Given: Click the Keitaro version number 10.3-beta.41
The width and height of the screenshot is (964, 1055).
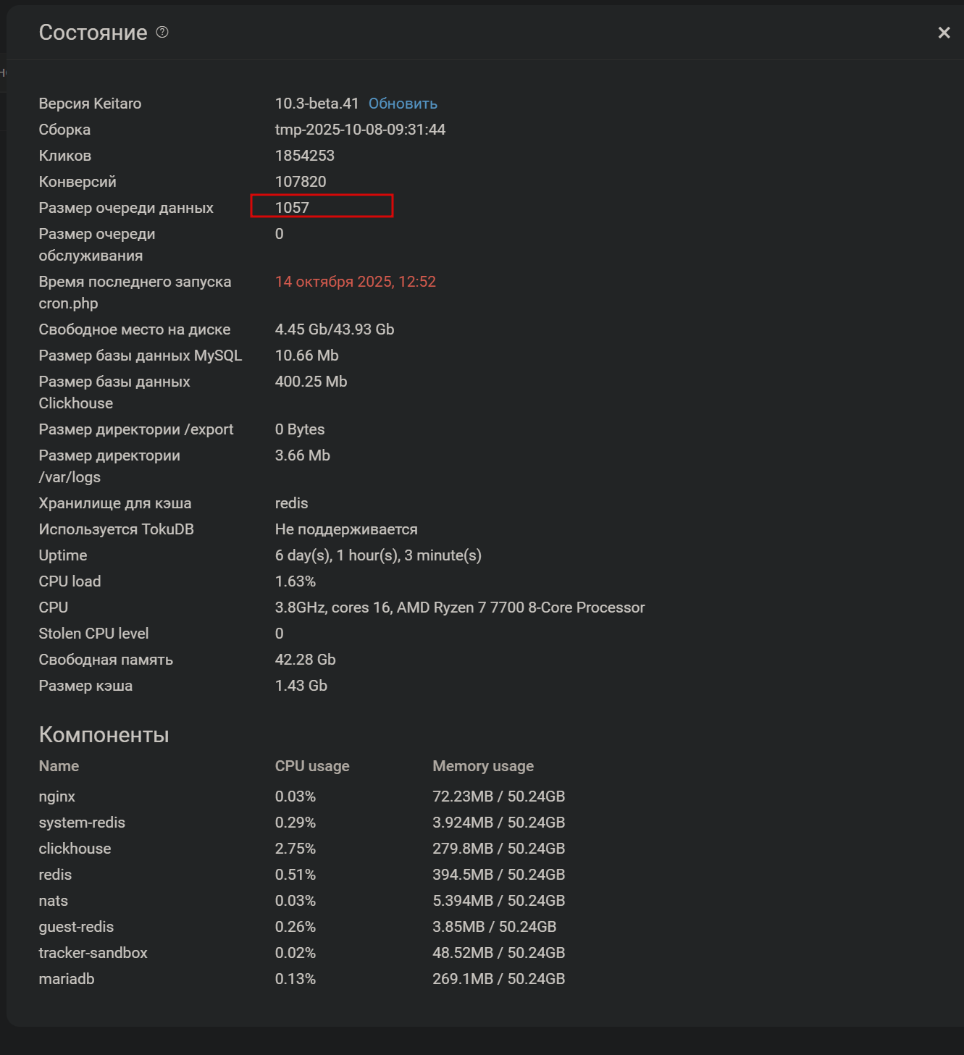Looking at the screenshot, I should tap(317, 104).
